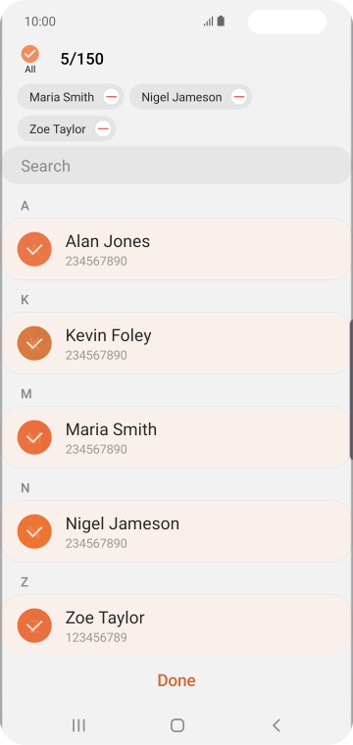Viewport: 353px width, 745px height.
Task: Open recent apps navigation icon
Action: (x=78, y=725)
